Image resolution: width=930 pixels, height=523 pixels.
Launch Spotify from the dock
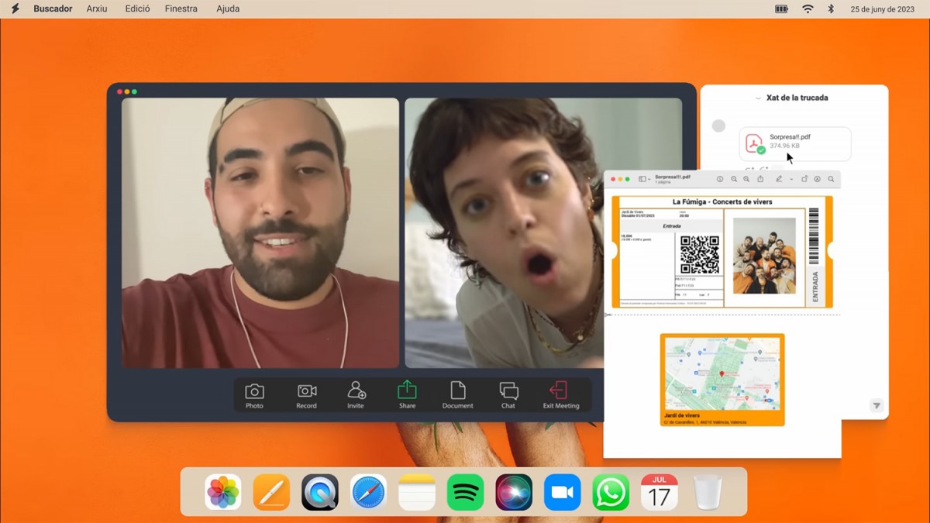tap(465, 493)
